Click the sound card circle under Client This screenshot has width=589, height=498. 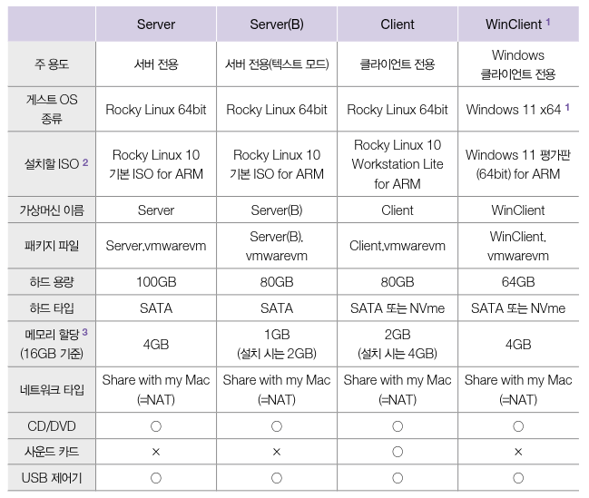[x=398, y=452]
